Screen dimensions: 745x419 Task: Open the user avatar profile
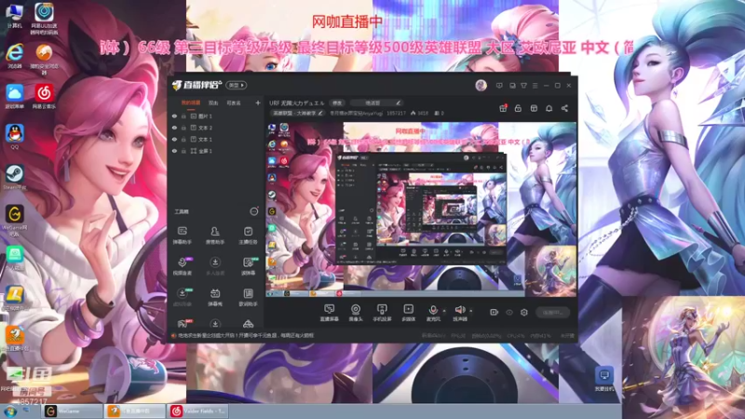coord(481,85)
